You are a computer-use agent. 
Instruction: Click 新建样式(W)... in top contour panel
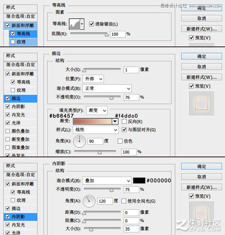[202, 29]
